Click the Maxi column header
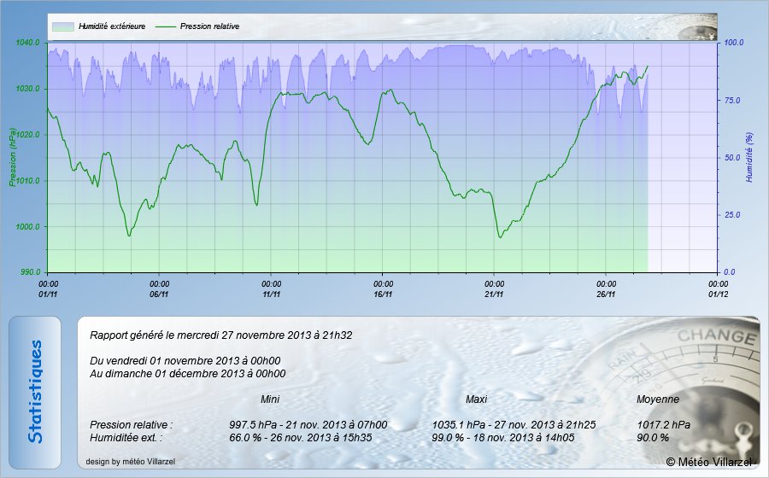Viewport: 769px width, 478px height. click(x=476, y=399)
